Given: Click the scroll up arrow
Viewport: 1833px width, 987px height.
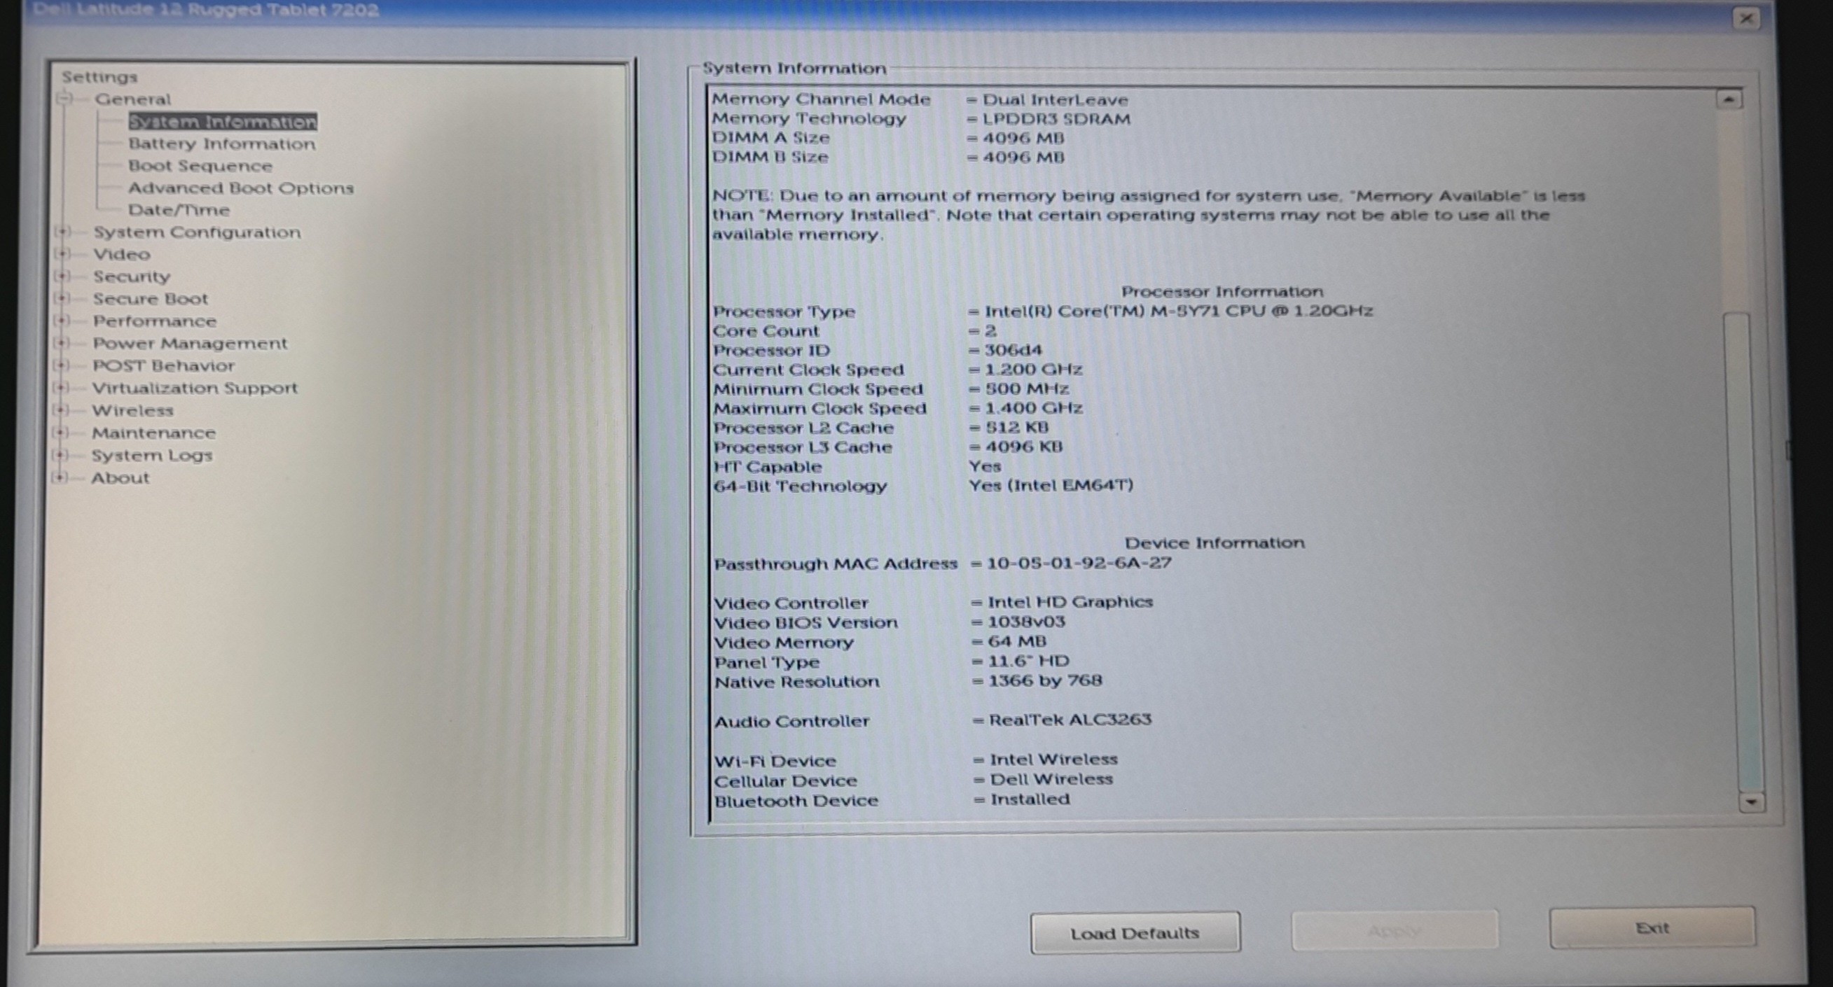Looking at the screenshot, I should [1729, 99].
